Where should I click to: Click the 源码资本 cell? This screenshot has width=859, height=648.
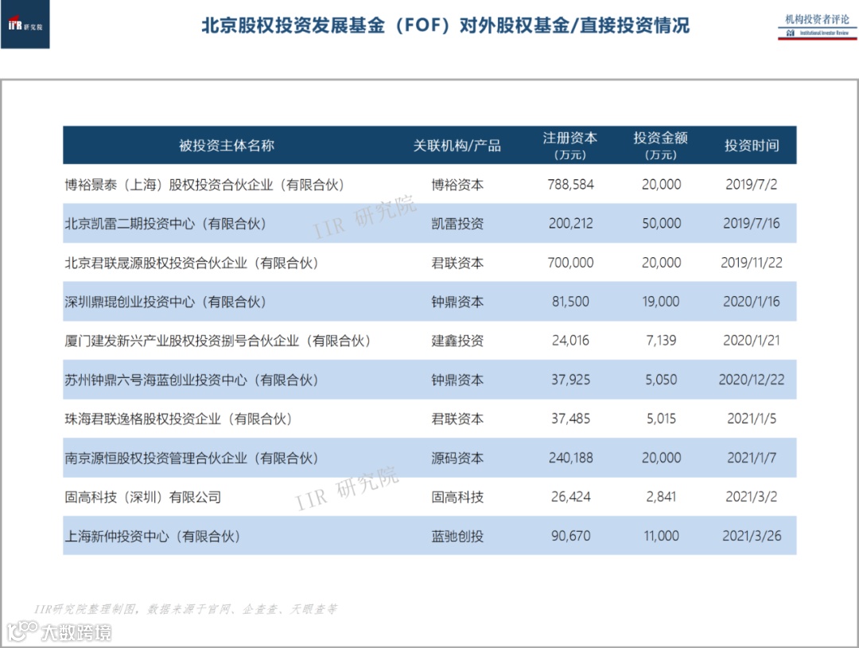point(457,459)
